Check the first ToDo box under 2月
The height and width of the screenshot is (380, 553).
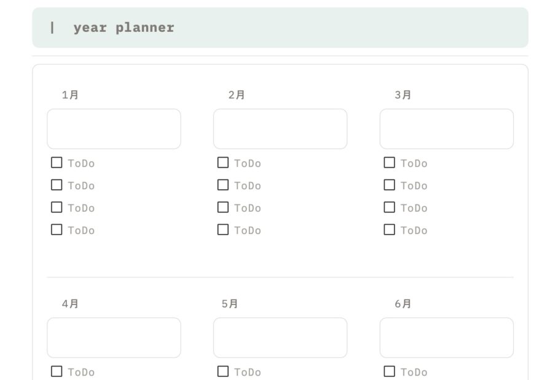tap(223, 163)
